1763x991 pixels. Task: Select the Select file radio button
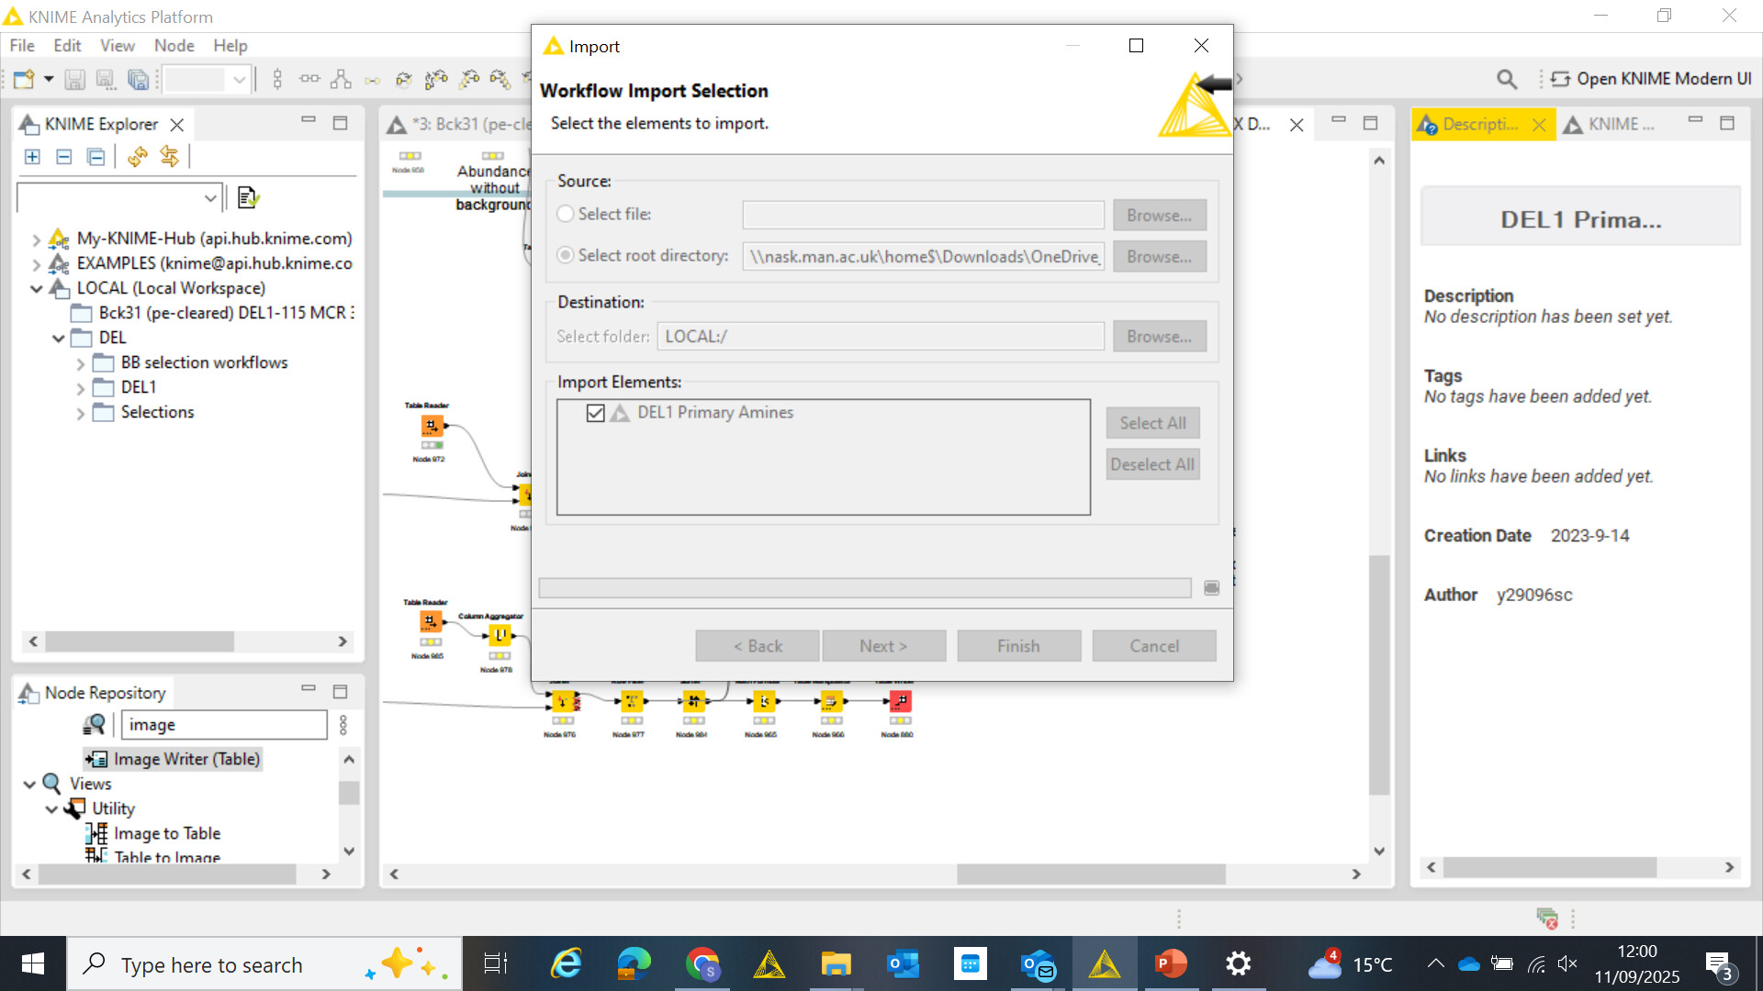[x=566, y=214]
